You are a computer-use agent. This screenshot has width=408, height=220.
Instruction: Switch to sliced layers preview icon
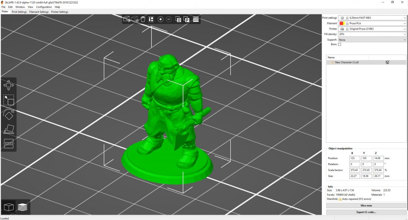[x=23, y=207]
